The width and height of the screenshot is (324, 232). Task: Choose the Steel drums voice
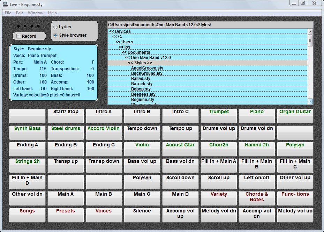(66, 132)
